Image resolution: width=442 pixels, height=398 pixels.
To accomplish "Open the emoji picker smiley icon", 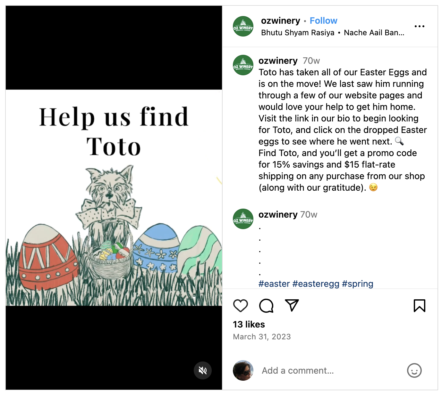I will [414, 370].
